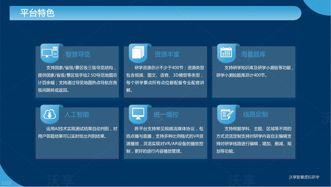Click the 沃享智慧虚拟研学 footer text
Viewport: 331px width, 187px height.
pyautogui.click(x=304, y=177)
